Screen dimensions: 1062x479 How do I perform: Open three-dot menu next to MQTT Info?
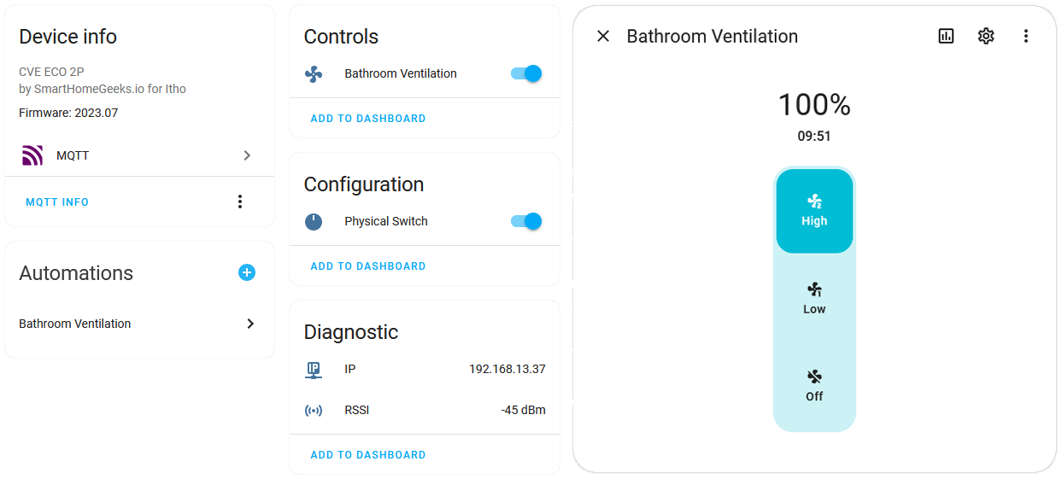tap(240, 202)
